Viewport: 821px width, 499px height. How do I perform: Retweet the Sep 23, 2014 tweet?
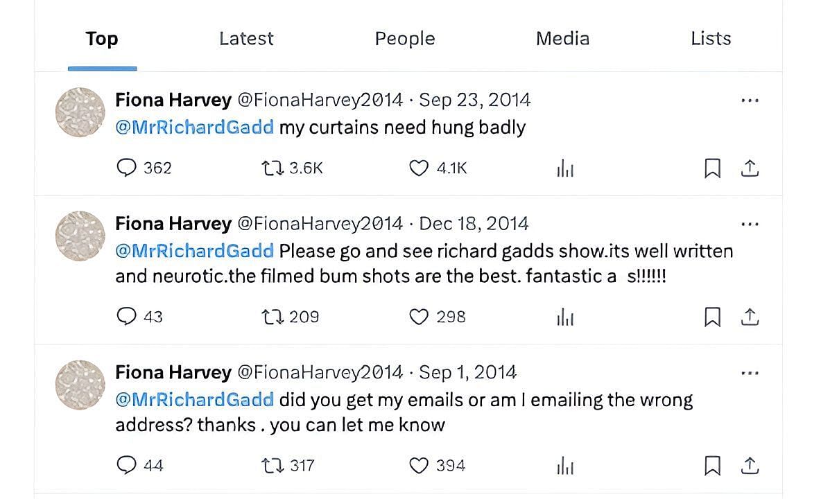click(273, 168)
